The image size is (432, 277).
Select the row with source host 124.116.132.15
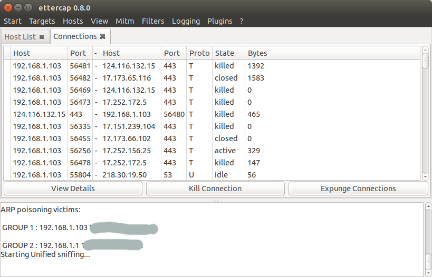tap(212, 114)
